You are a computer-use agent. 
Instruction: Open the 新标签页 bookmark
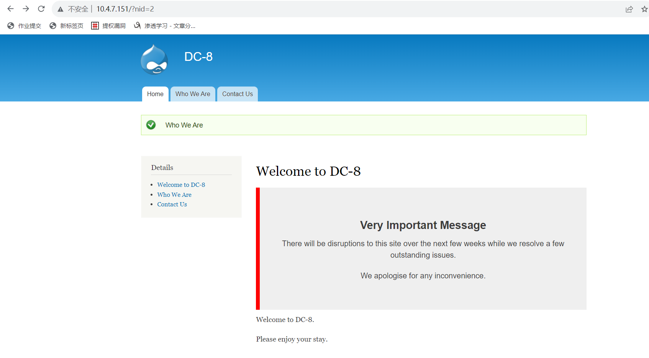(x=66, y=26)
